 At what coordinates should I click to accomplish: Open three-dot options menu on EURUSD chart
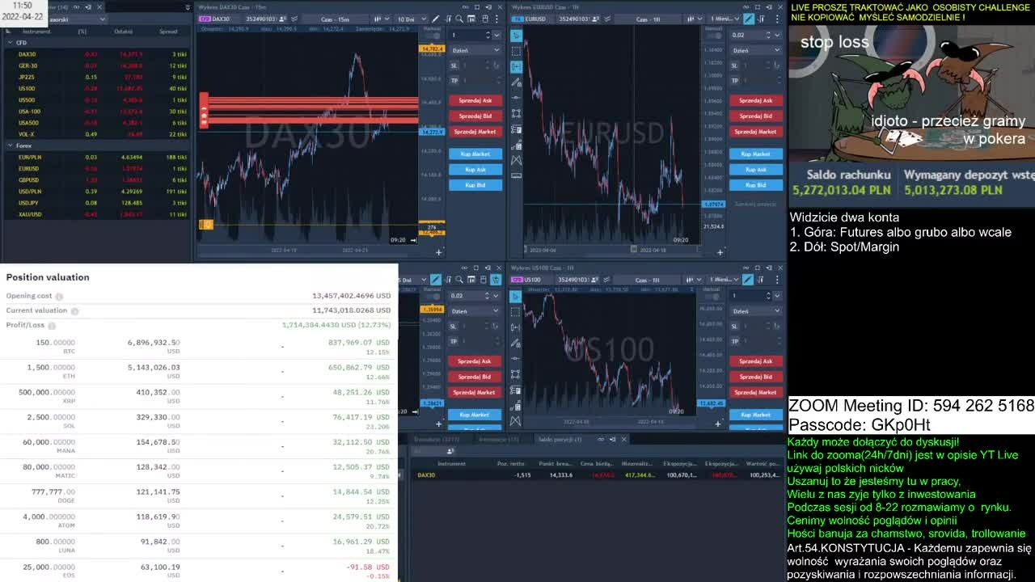[x=779, y=19]
